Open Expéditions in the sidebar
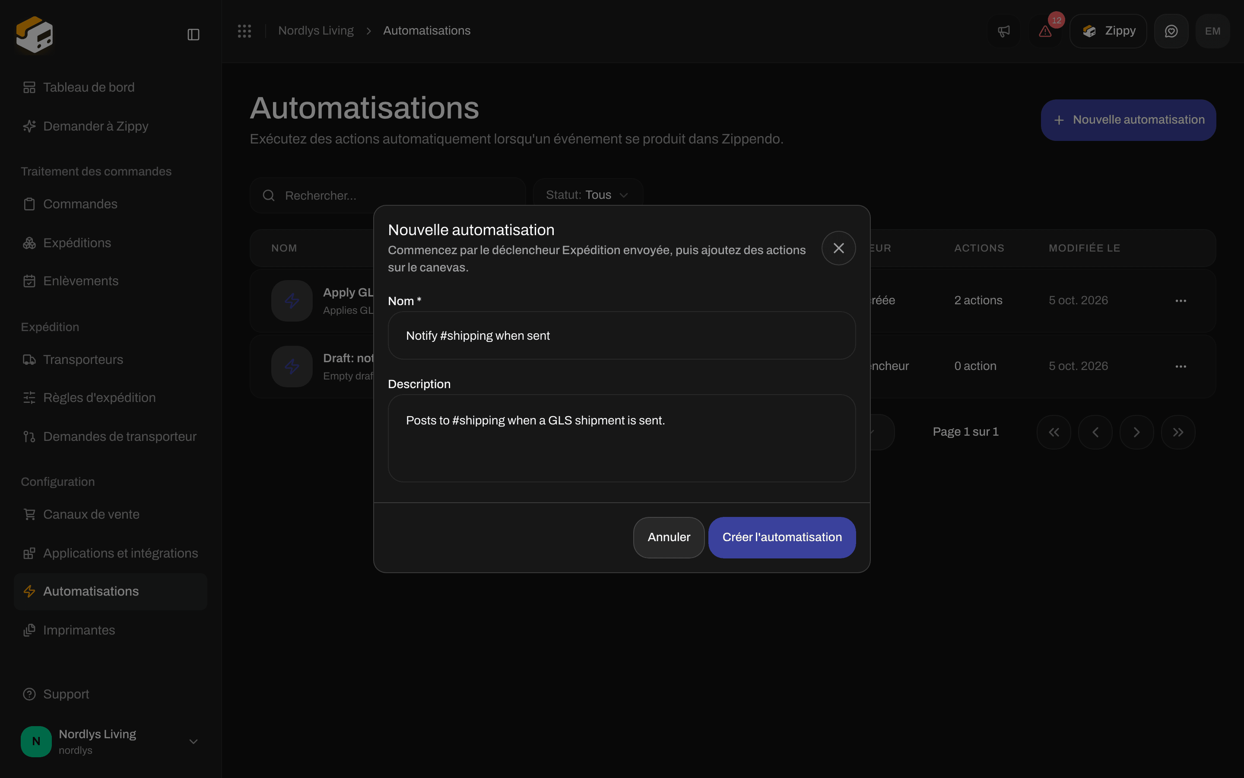Image resolution: width=1244 pixels, height=778 pixels. pos(111,243)
